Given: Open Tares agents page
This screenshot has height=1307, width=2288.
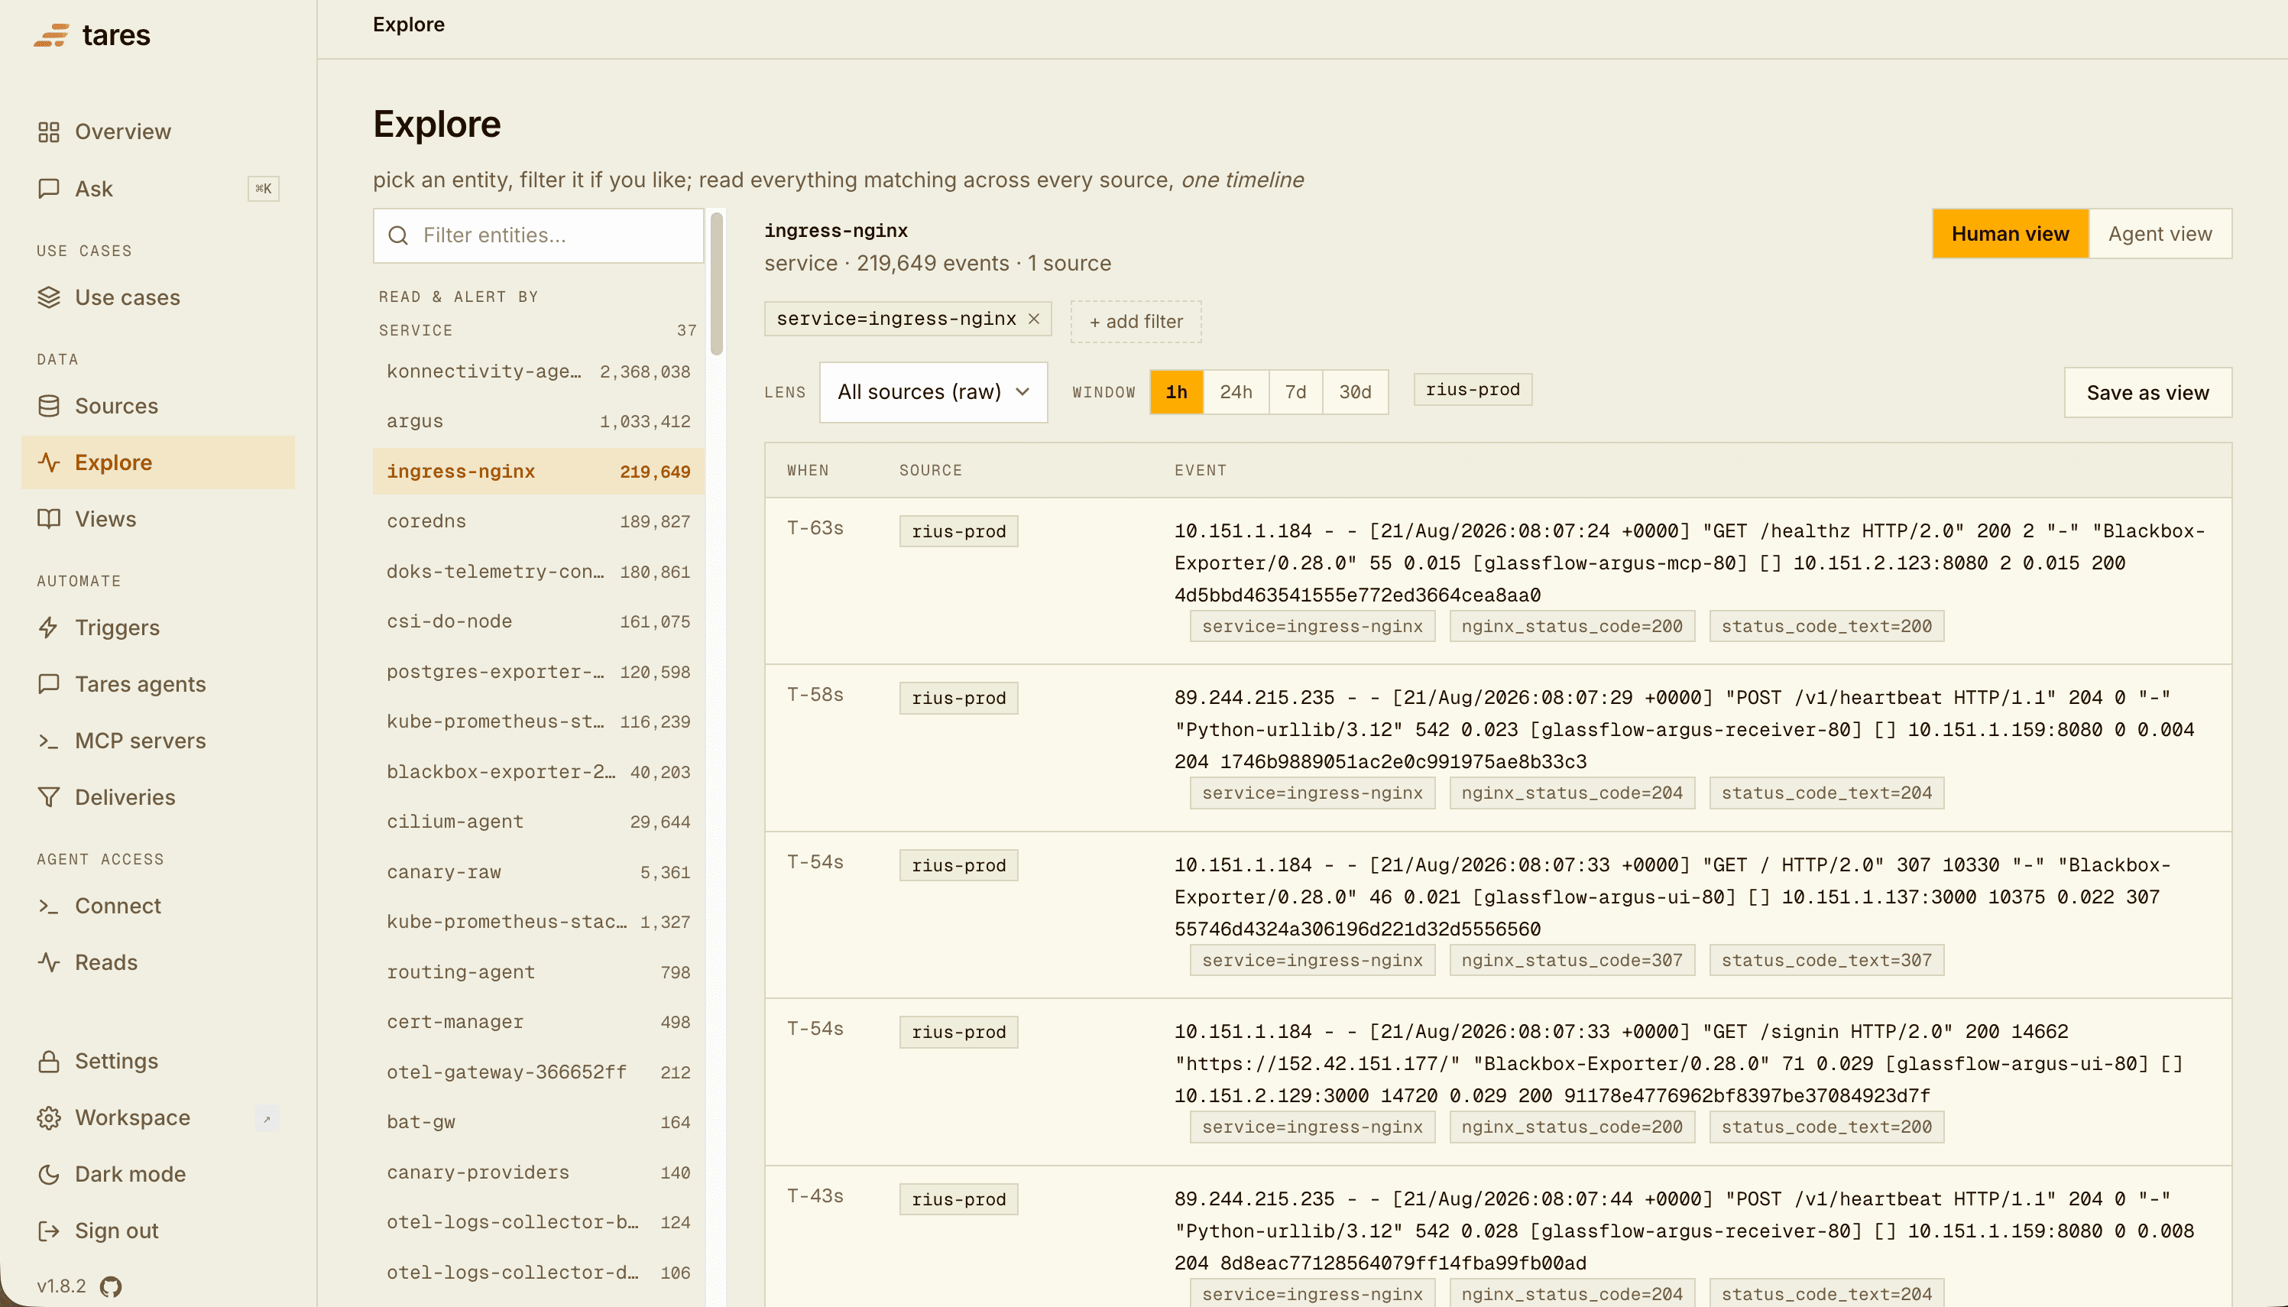Looking at the screenshot, I should (x=158, y=684).
